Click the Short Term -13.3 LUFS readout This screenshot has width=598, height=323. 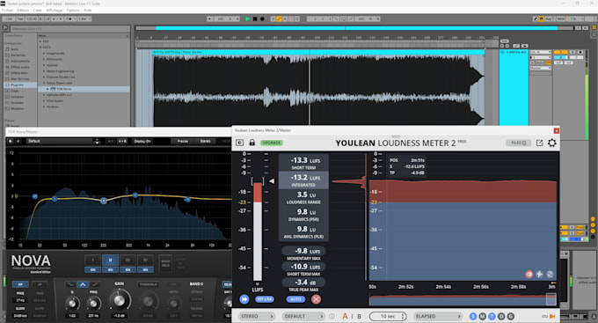pyautogui.click(x=303, y=163)
